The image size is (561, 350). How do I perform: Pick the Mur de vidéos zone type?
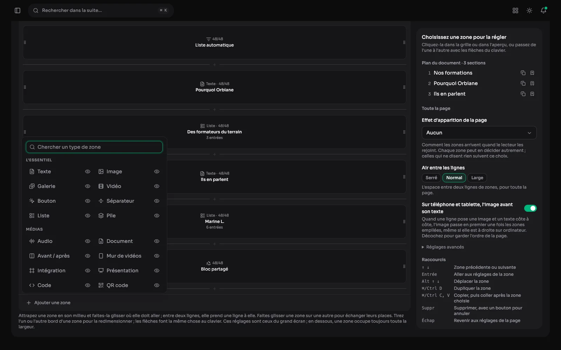[x=123, y=256]
